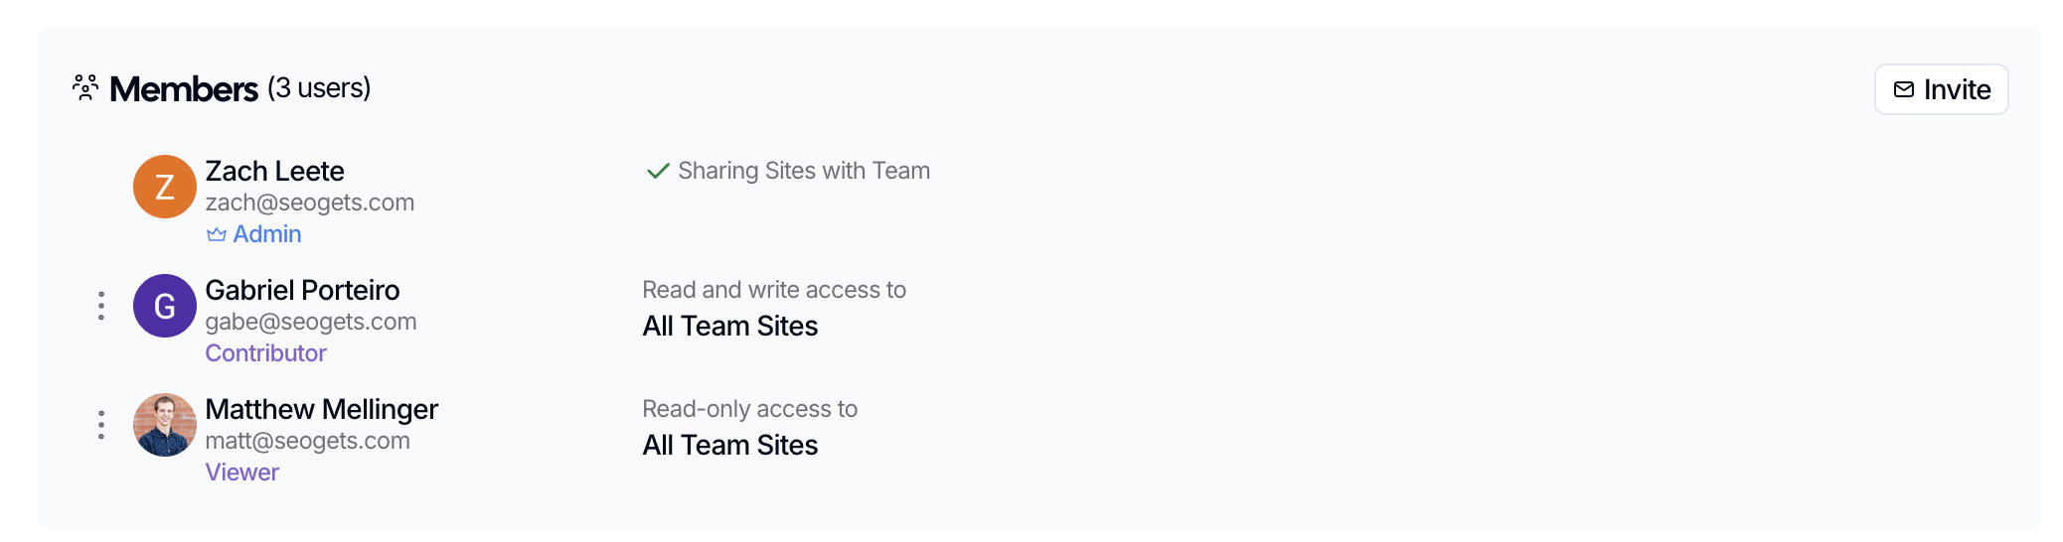Click Matthew Mellinger's profile photo
2063x542 pixels.
tap(165, 425)
